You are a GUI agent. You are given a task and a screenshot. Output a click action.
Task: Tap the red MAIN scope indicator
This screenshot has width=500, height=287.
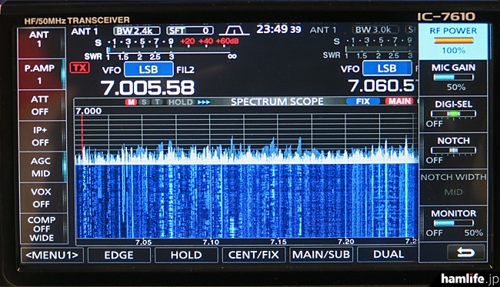point(399,102)
